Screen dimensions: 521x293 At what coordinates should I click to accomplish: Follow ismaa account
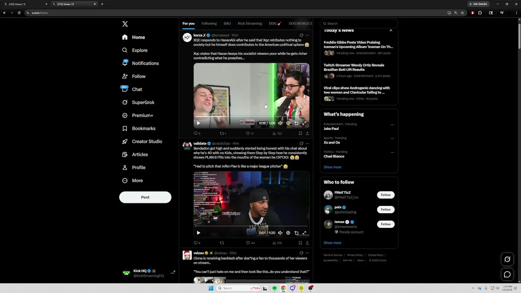click(x=385, y=224)
